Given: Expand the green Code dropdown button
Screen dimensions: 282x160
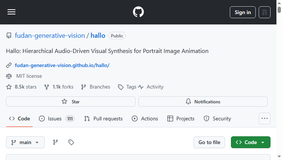Looking at the screenshot, I should click(251, 142).
